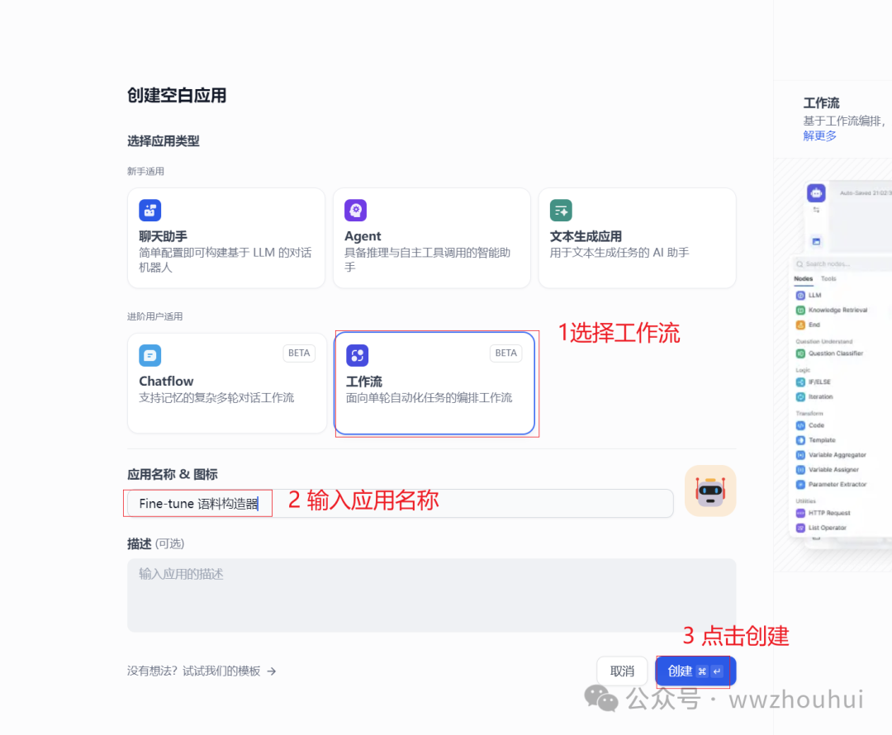Click the Knowledge Retrieval node icon
This screenshot has height=735, width=892.
[800, 310]
